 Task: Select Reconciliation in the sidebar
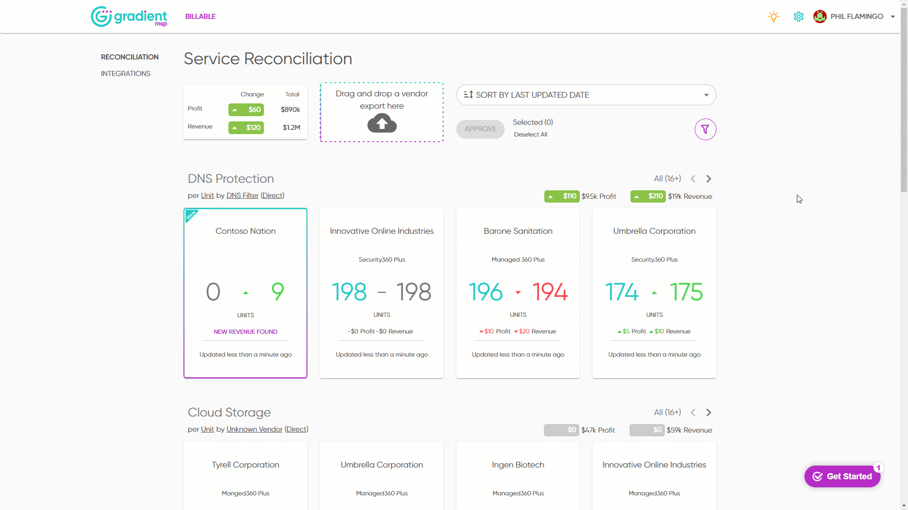(130, 57)
